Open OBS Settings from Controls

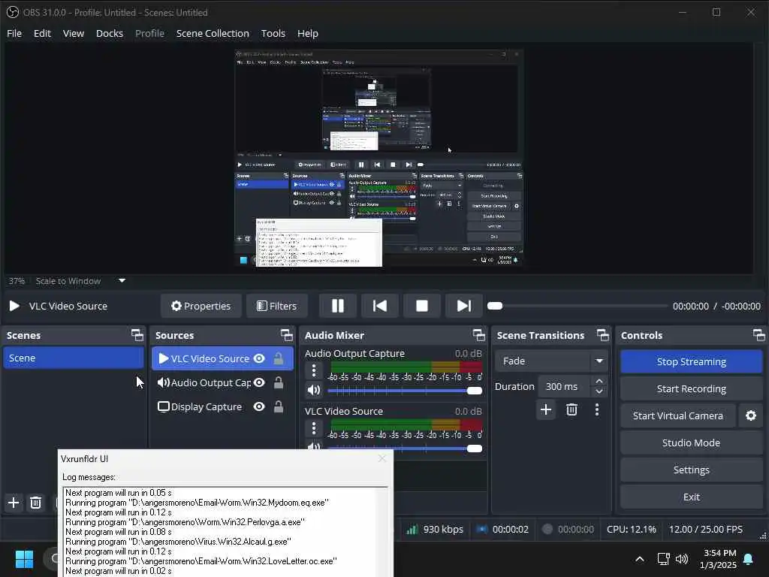(x=692, y=470)
